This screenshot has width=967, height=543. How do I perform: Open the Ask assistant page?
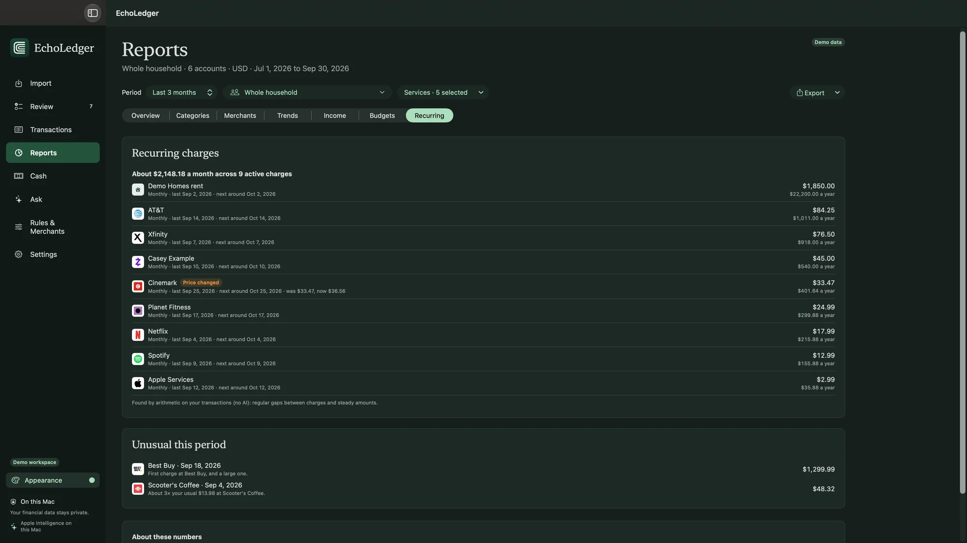pos(53,199)
